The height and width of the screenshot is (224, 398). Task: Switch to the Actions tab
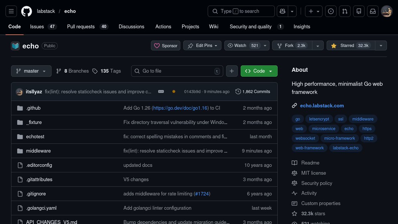tap(164, 27)
